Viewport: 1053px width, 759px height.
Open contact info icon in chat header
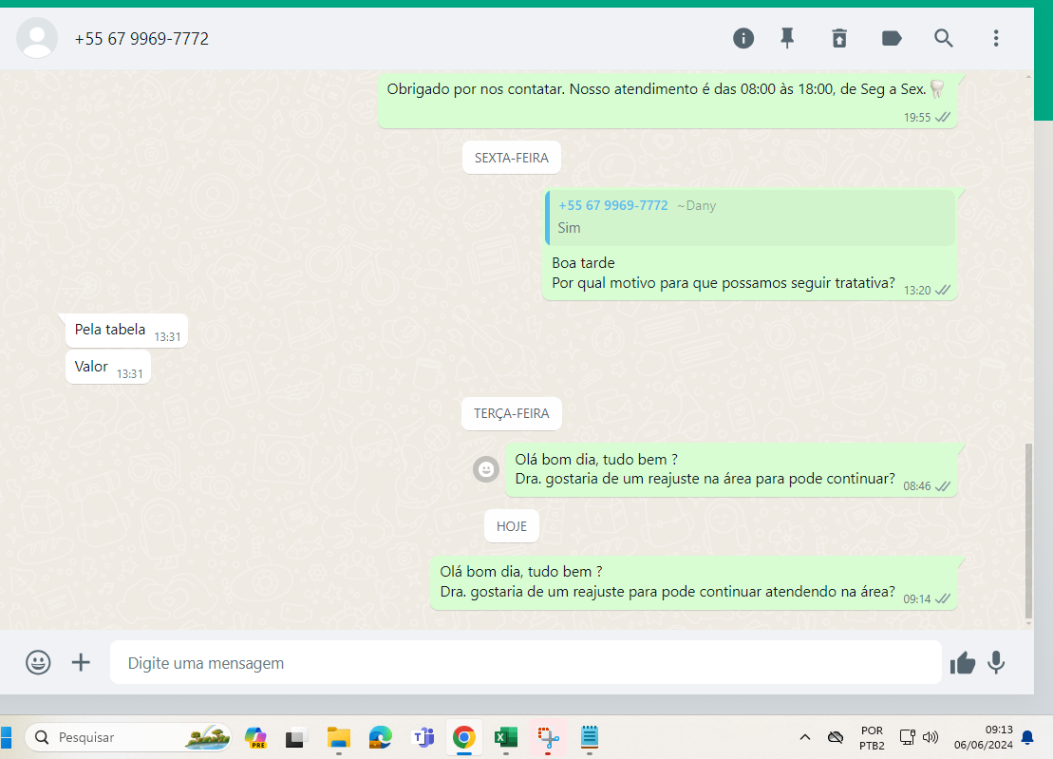pos(743,38)
